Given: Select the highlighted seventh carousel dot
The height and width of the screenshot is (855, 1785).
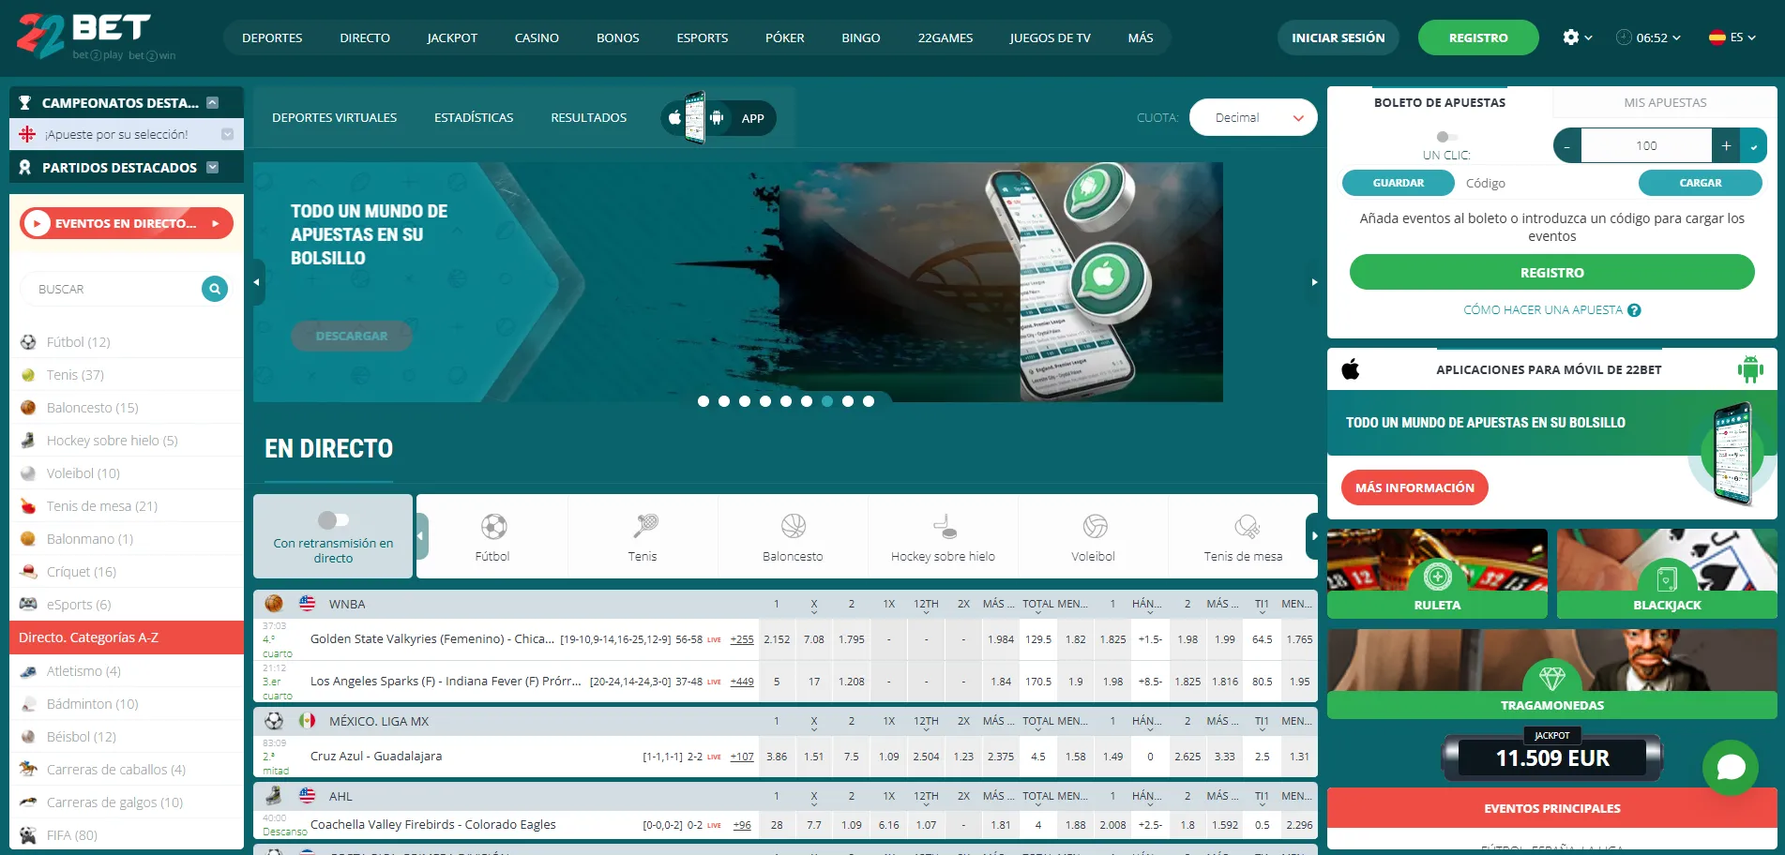Looking at the screenshot, I should 827,401.
